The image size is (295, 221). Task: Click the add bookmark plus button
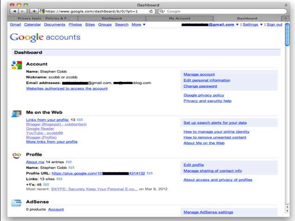tap(35, 11)
